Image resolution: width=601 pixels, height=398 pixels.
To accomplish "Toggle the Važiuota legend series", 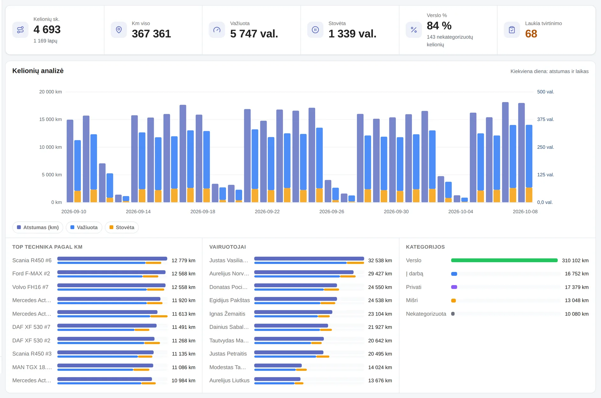I will (84, 227).
